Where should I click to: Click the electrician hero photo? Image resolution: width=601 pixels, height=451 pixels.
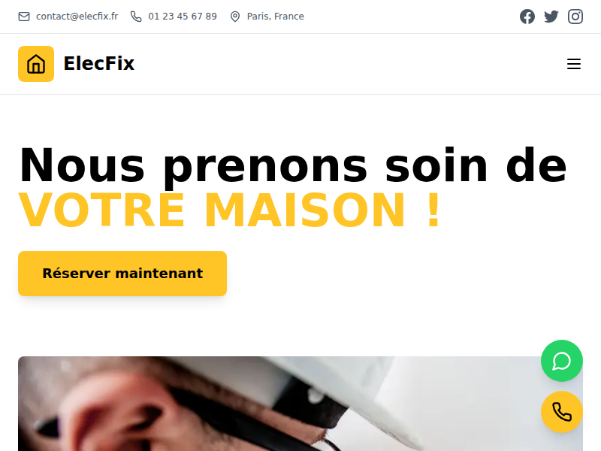point(300,404)
